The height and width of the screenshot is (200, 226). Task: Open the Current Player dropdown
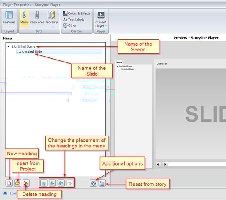pos(101,19)
